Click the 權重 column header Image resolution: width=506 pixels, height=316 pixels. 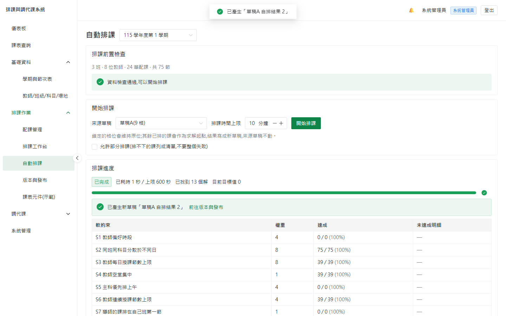[292, 225]
